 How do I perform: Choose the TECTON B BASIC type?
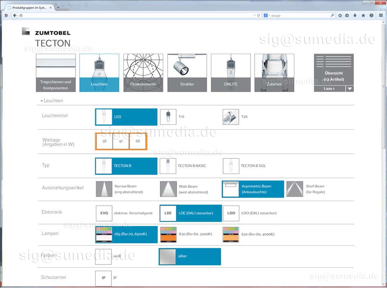click(168, 166)
